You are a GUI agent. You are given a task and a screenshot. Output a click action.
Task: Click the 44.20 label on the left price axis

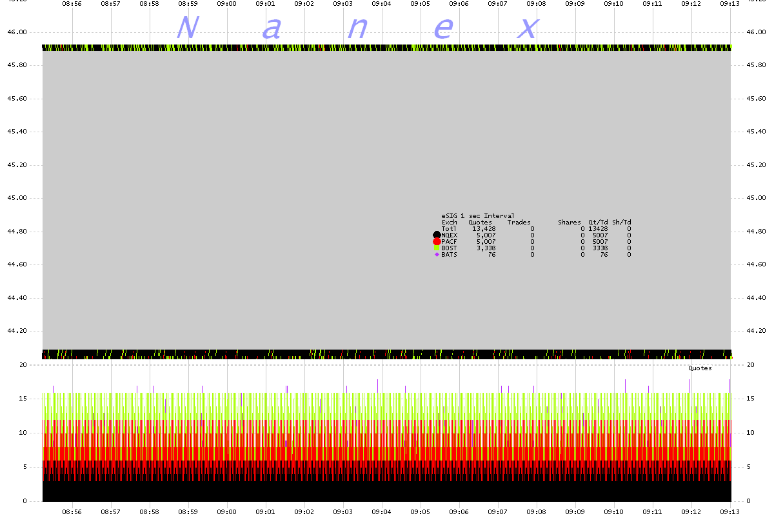pyautogui.click(x=16, y=331)
